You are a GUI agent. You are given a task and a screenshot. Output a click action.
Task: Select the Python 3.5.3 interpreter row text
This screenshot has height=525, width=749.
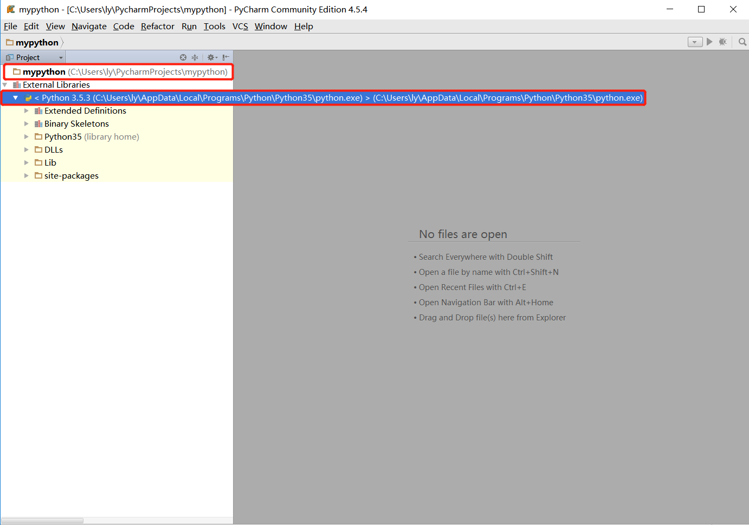click(339, 97)
